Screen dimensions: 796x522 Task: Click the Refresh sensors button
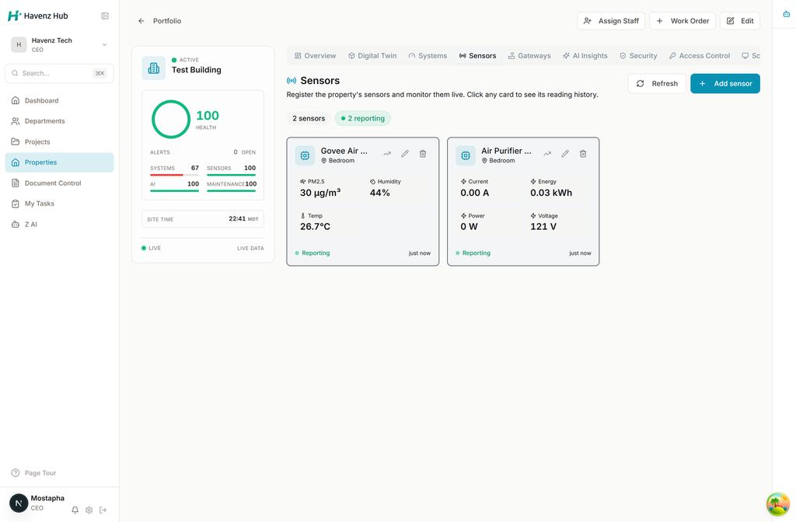click(657, 84)
